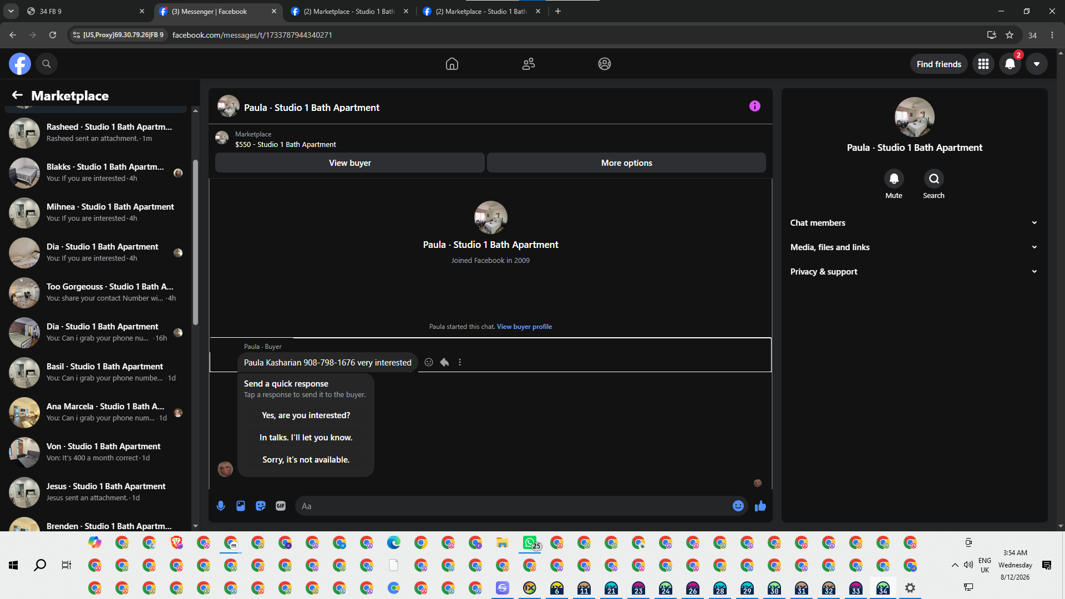Open more actions for Paula's message

click(x=460, y=362)
